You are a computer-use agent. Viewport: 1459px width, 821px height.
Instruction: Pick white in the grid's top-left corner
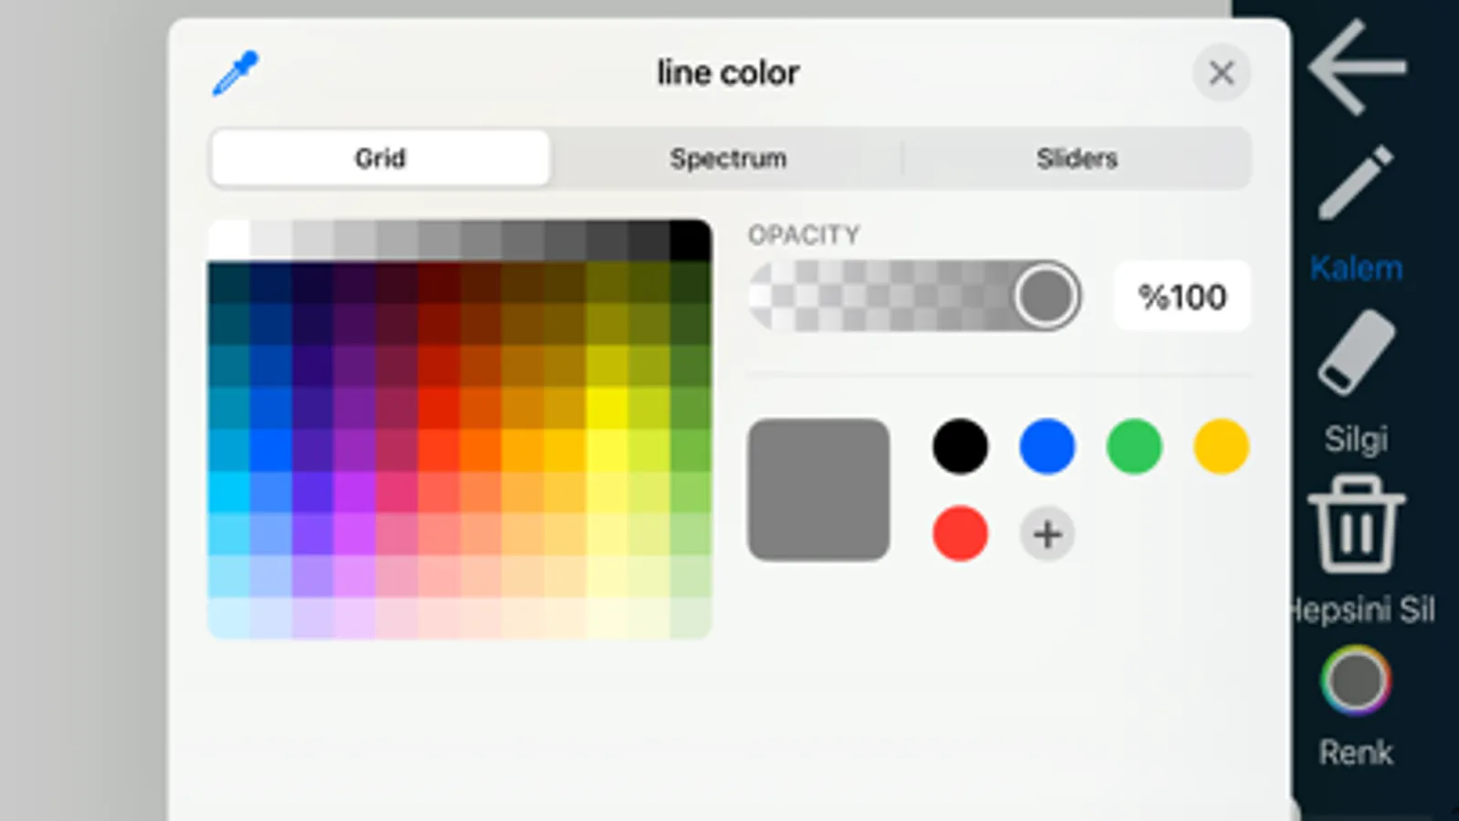[229, 240]
